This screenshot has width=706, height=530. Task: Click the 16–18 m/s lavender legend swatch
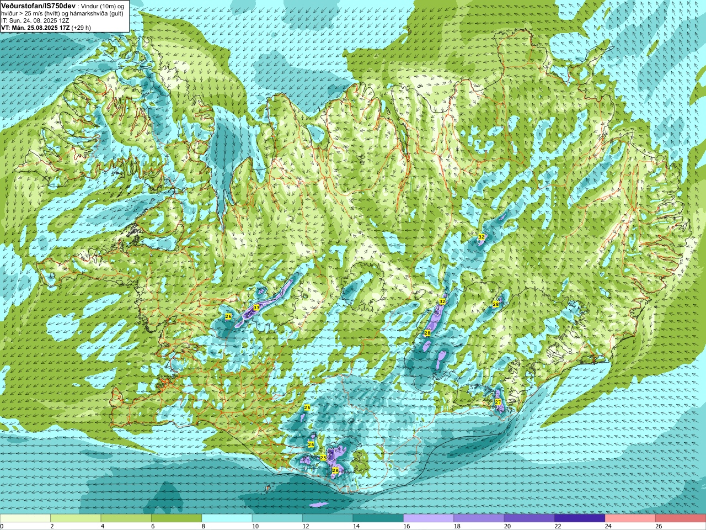pyautogui.click(x=429, y=518)
